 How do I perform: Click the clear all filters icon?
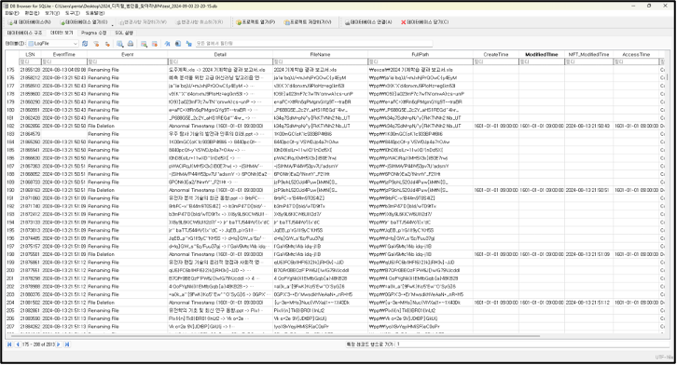pos(96,44)
